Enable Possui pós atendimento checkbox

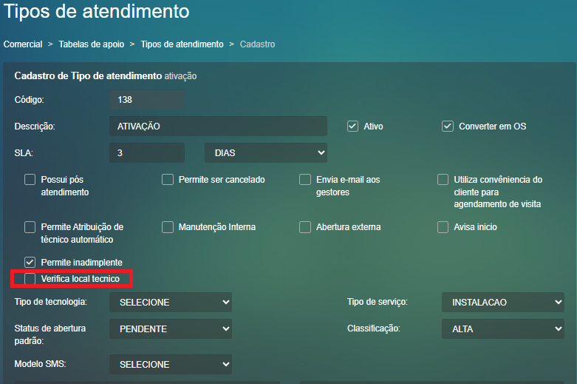(30, 180)
